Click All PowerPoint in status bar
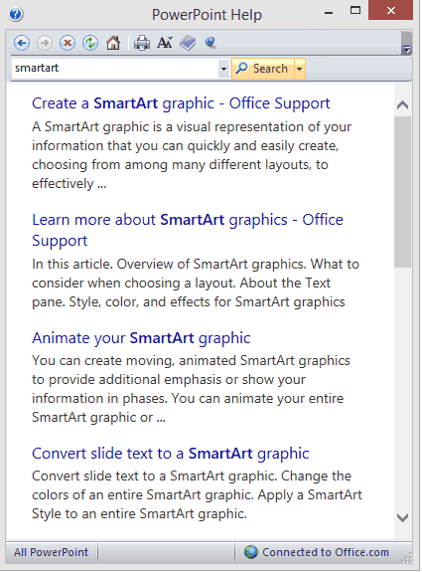Viewport: 422px width, 572px height. [x=51, y=552]
